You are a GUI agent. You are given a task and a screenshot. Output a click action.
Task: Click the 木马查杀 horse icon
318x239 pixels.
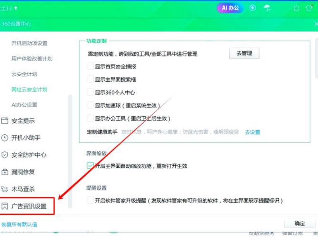click(5, 189)
